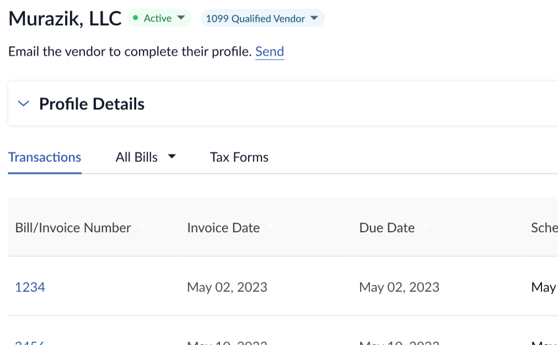The image size is (558, 345).
Task: Click the caret on 1099 Qualified Vendor badge
Action: point(314,18)
